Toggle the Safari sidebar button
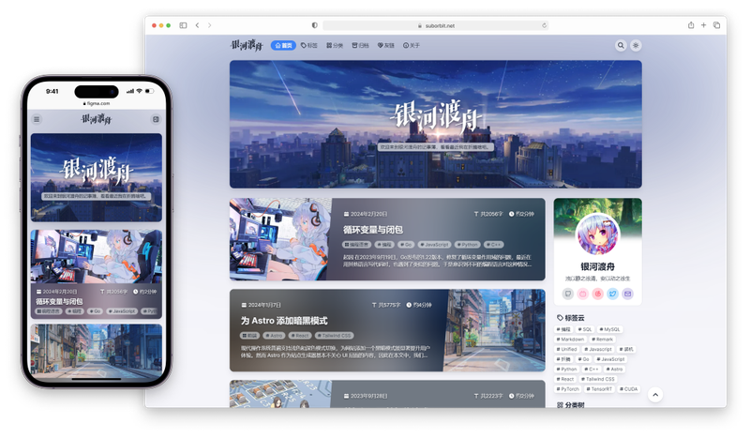 coord(183,25)
